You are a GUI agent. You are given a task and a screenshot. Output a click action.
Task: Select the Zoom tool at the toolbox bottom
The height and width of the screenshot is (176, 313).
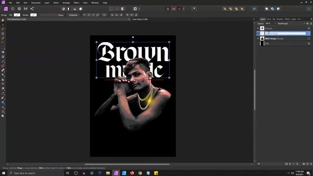[3, 116]
